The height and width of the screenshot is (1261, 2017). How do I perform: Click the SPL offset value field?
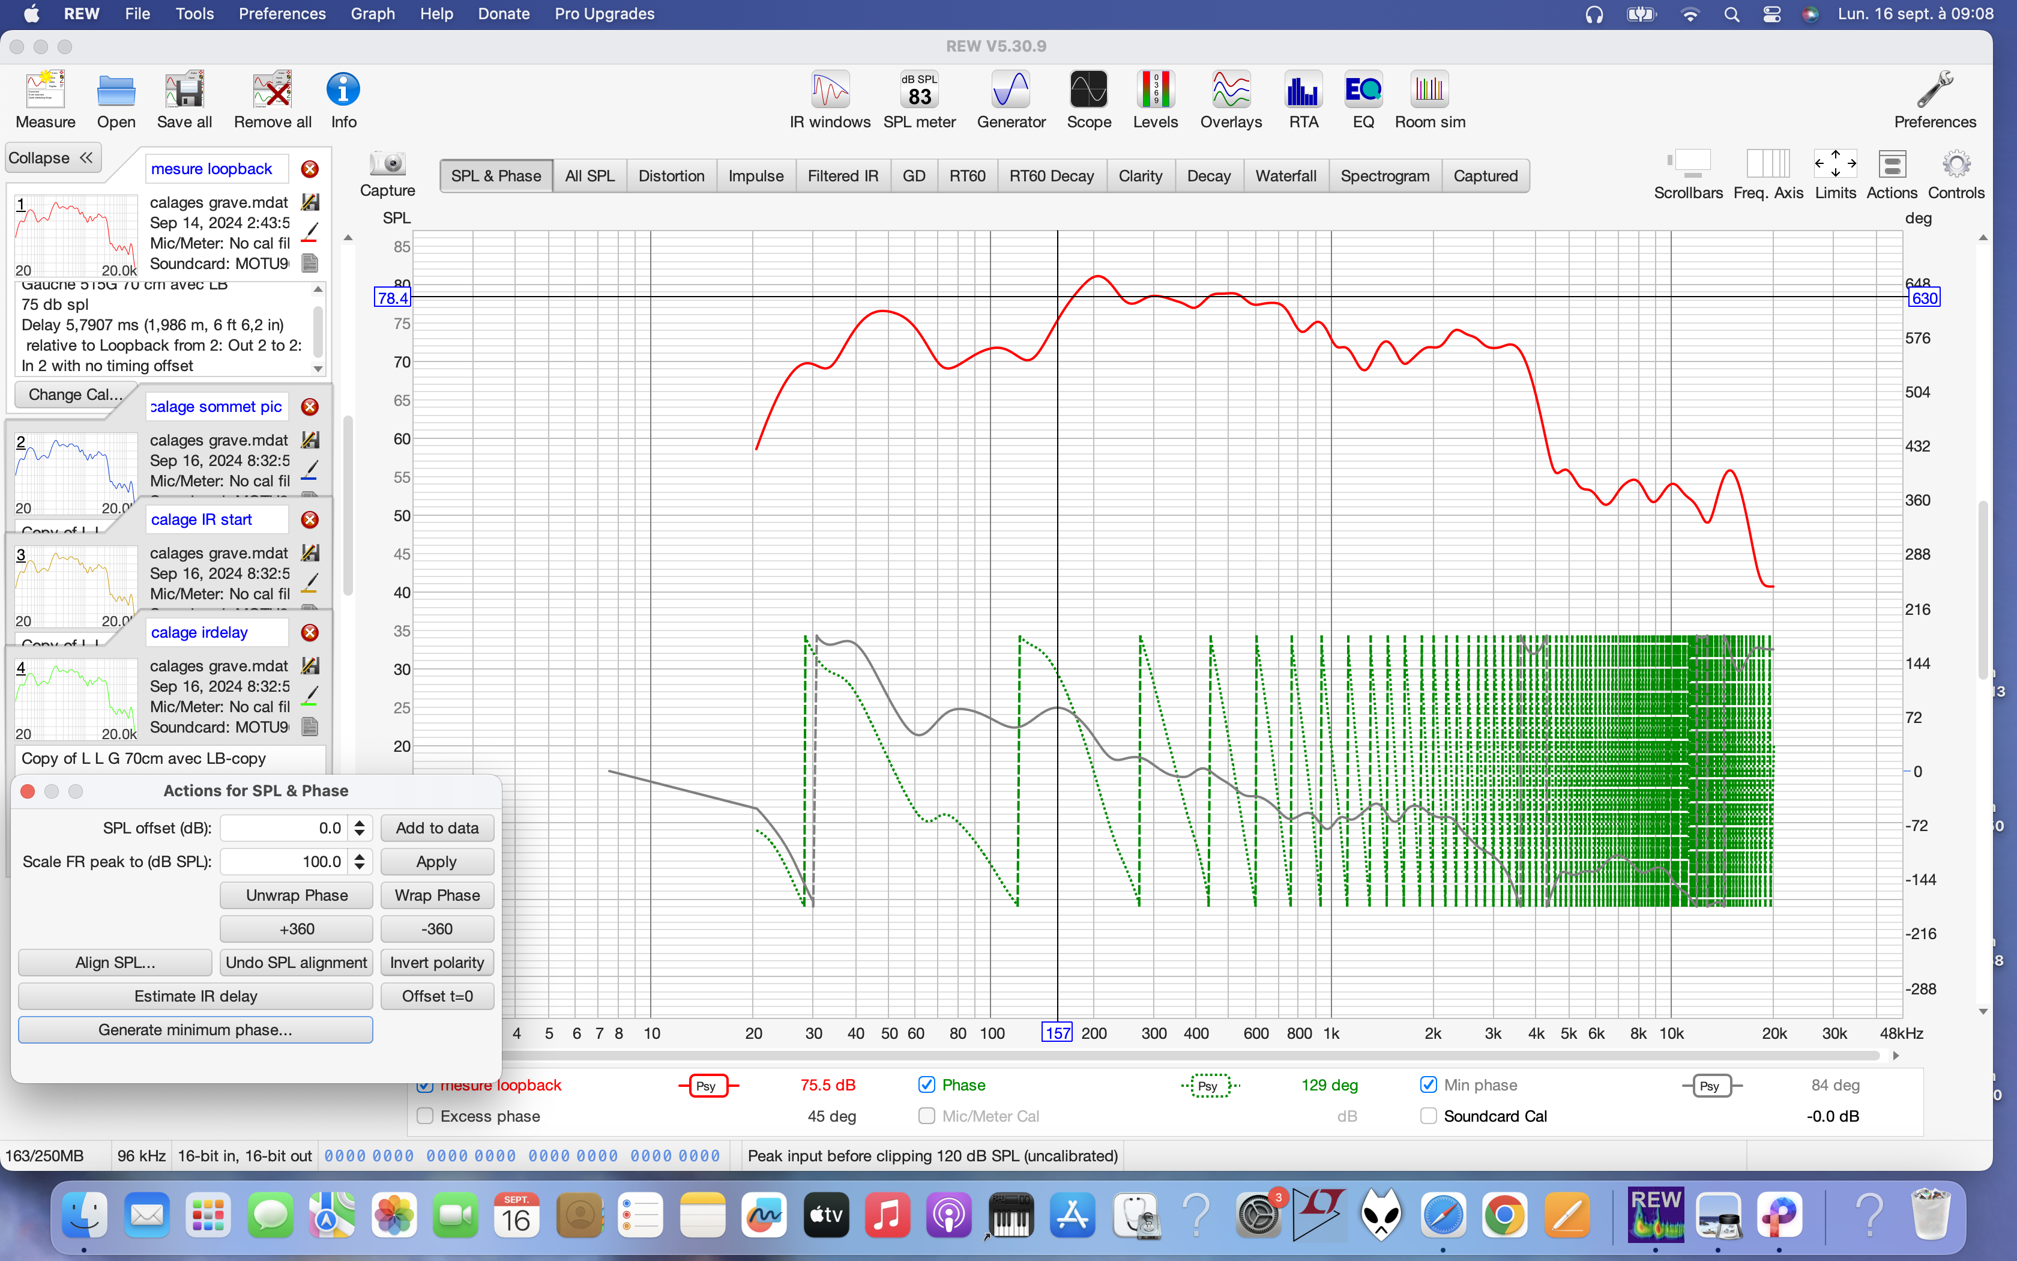pyautogui.click(x=285, y=828)
